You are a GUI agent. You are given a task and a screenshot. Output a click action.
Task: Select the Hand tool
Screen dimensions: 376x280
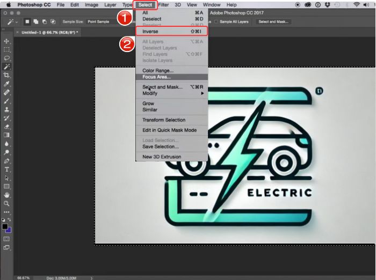6,195
